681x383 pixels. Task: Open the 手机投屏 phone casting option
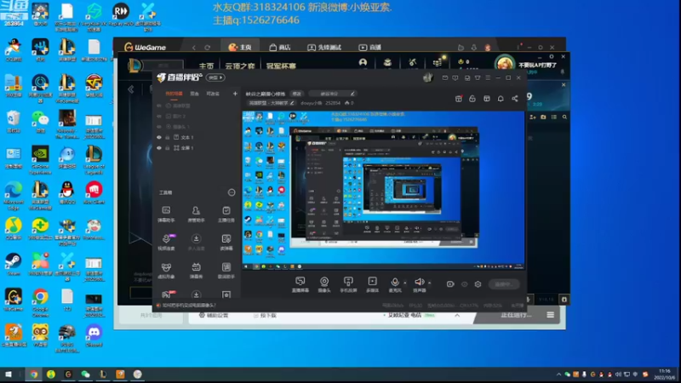coord(348,284)
